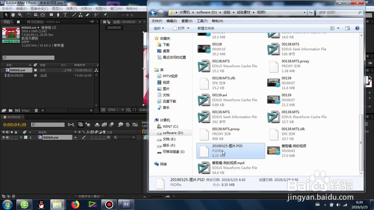
Task: Select the Clone Stamp tool
Action: click(81, 15)
